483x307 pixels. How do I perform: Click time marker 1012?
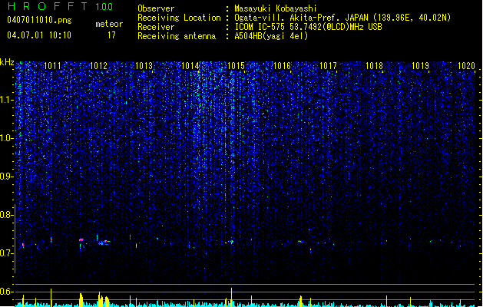tap(98, 66)
